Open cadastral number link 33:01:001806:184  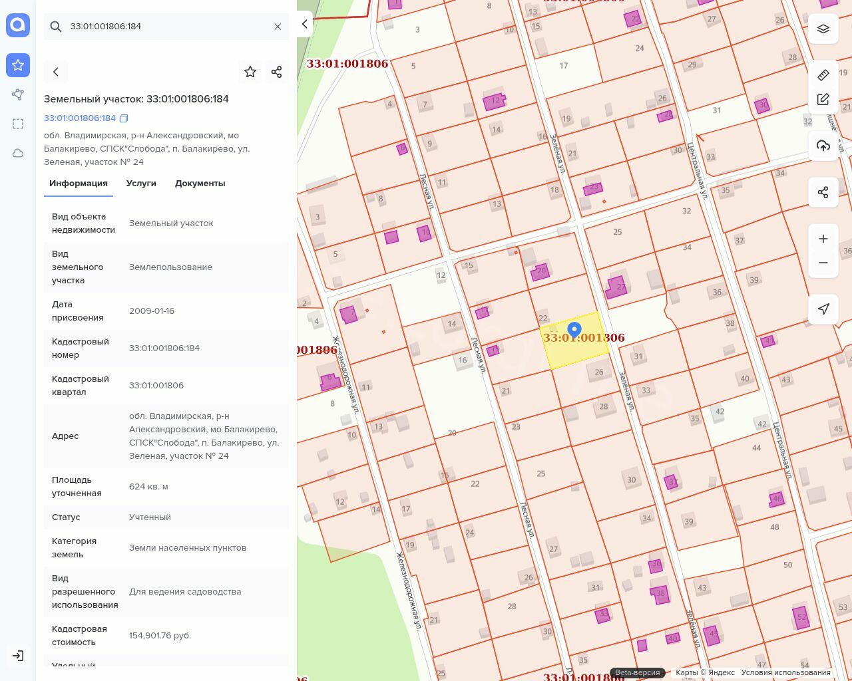point(80,118)
